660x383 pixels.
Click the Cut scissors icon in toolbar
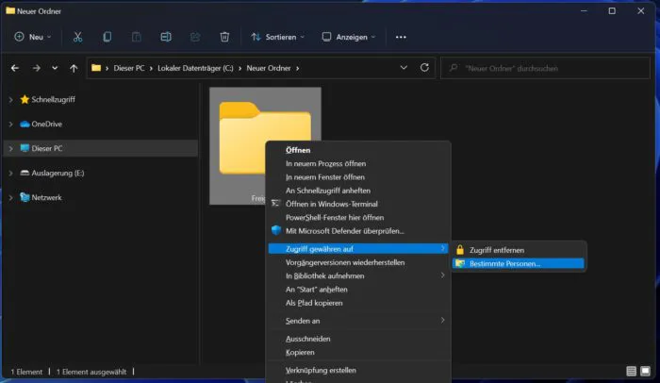click(77, 37)
